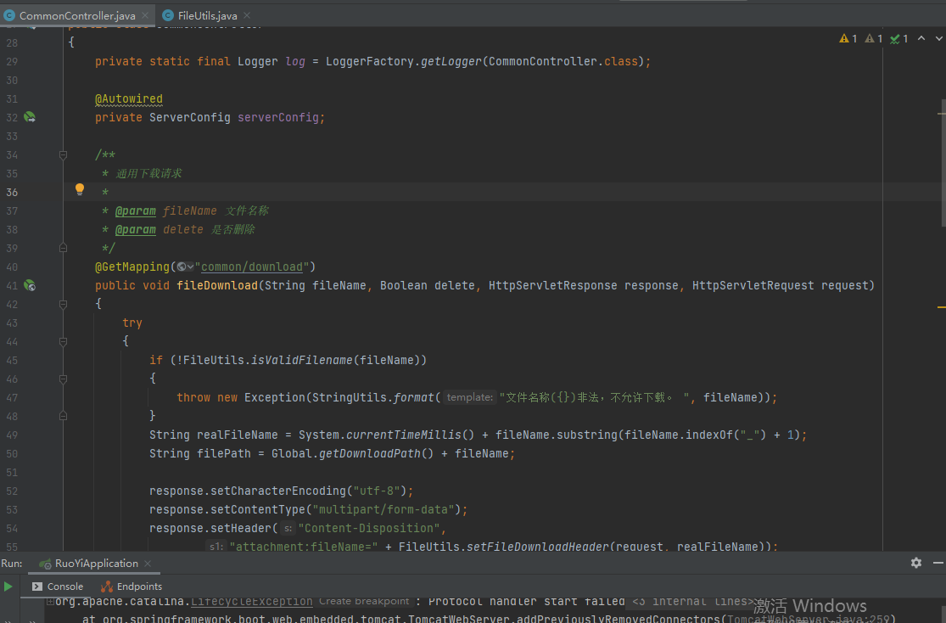Image resolution: width=946 pixels, height=623 pixels.
Task: Click line number 49 in the gutter
Action: [12, 435]
